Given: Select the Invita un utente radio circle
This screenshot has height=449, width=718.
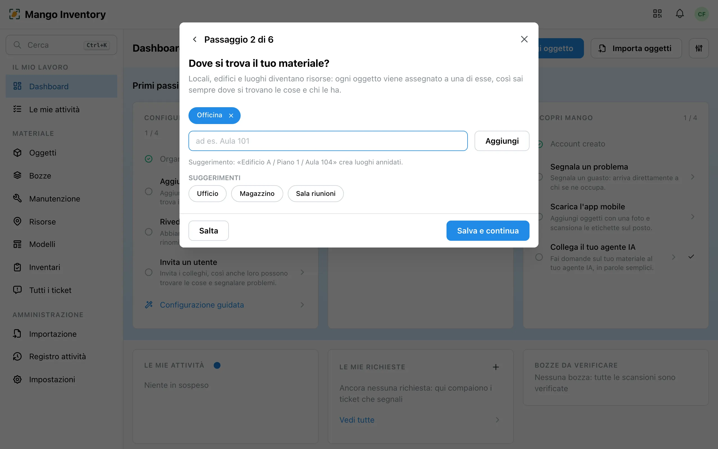Looking at the screenshot, I should click(x=149, y=272).
